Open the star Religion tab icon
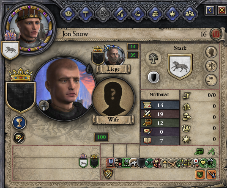 [x=172, y=14]
